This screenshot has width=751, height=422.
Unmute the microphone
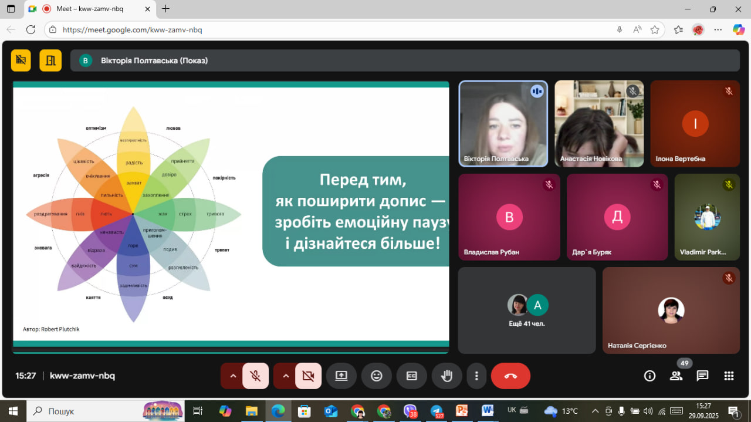[x=256, y=376]
